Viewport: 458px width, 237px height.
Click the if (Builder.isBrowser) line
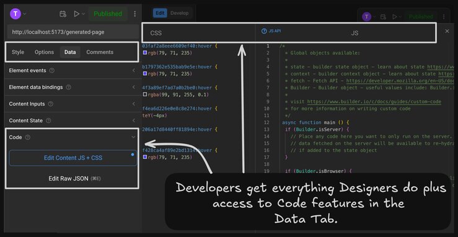click(x=319, y=171)
